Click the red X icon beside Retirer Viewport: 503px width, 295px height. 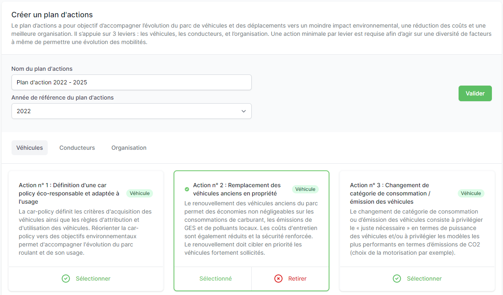click(278, 279)
